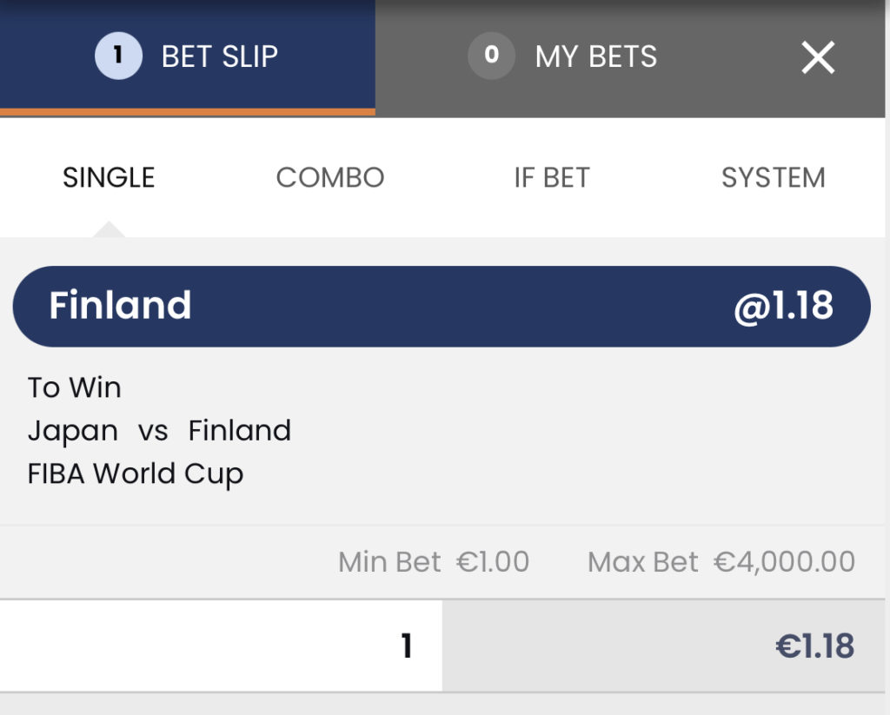
Task: Open the Japan vs Finland match
Action: pos(159,431)
